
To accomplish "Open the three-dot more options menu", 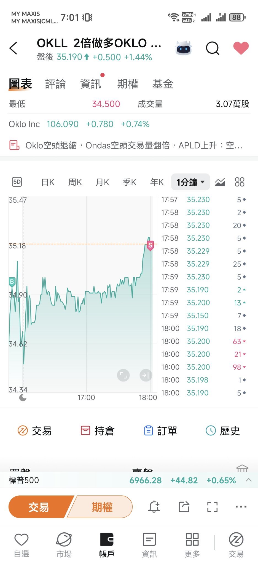I will pyautogui.click(x=241, y=506).
